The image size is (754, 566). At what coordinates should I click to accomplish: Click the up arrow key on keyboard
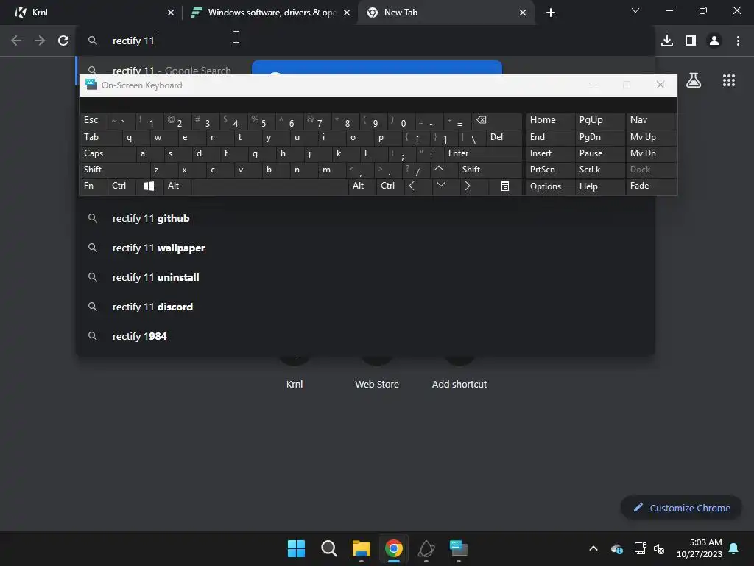tap(439, 170)
